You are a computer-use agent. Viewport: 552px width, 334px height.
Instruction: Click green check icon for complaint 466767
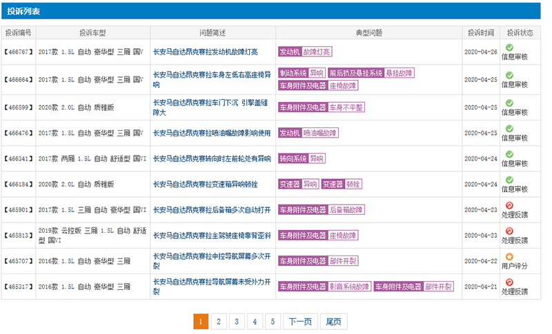pos(509,48)
